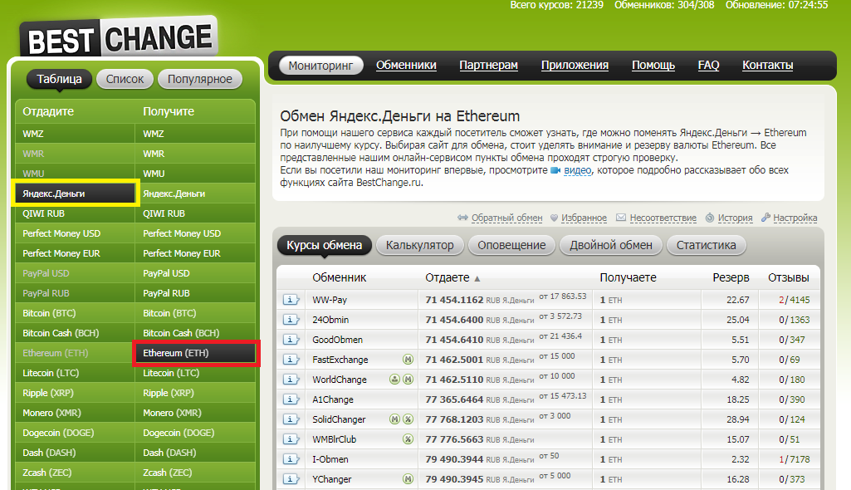Viewport: 851px width, 490px height.
Task: Click the heart icon beside Избранное
Action: tap(554, 218)
